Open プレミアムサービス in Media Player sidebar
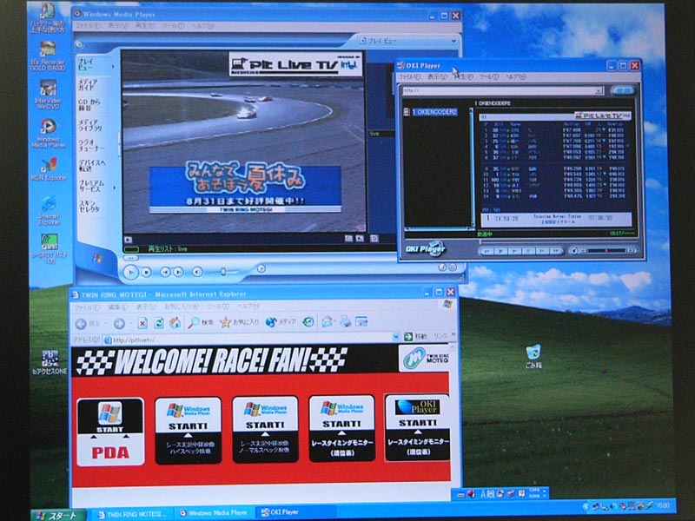Viewport: 695px width, 521px height. [91, 186]
